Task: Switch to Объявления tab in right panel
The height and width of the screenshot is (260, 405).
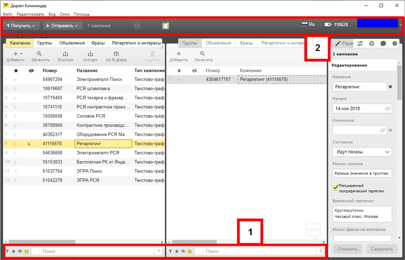Action: [x=218, y=43]
